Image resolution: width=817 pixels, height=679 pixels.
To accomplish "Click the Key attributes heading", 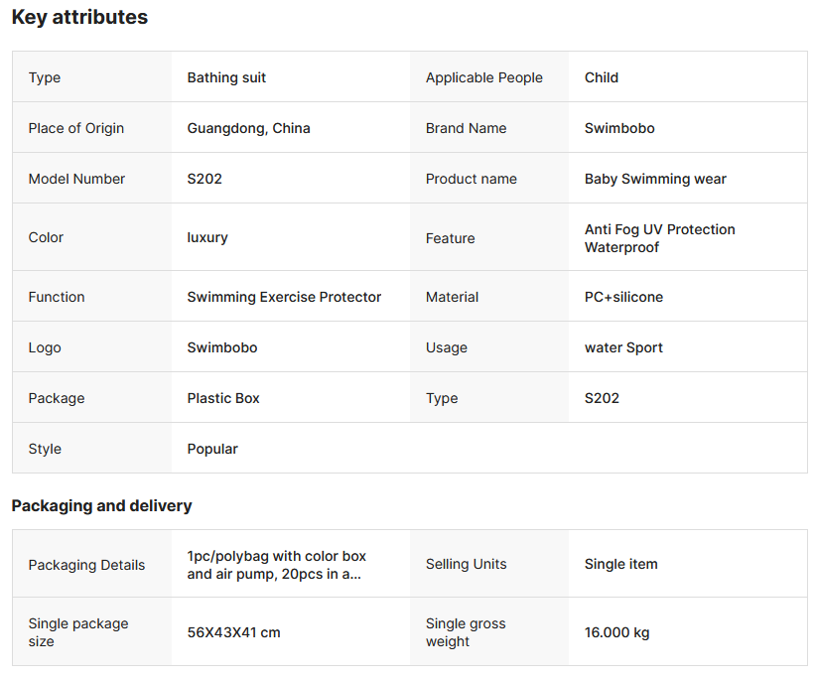I will (x=79, y=18).
